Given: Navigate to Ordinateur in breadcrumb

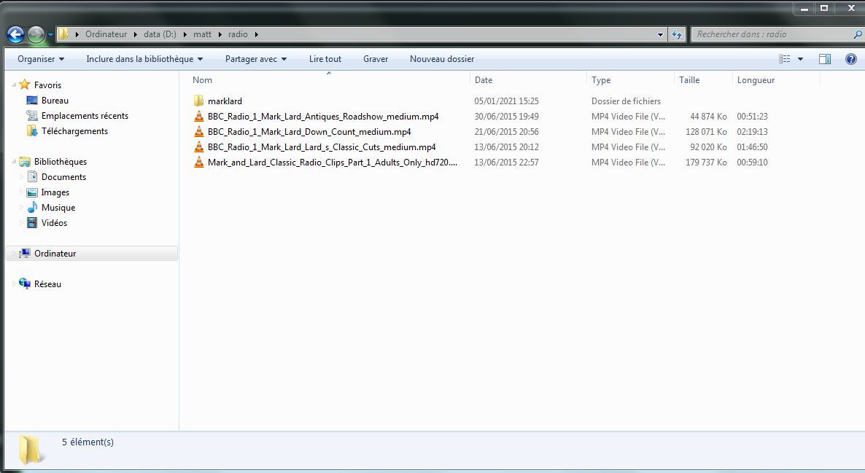Looking at the screenshot, I should pyautogui.click(x=106, y=34).
